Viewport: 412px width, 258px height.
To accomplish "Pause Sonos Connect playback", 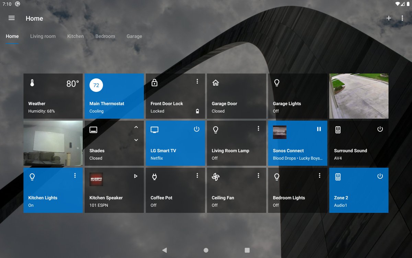I will click(319, 129).
